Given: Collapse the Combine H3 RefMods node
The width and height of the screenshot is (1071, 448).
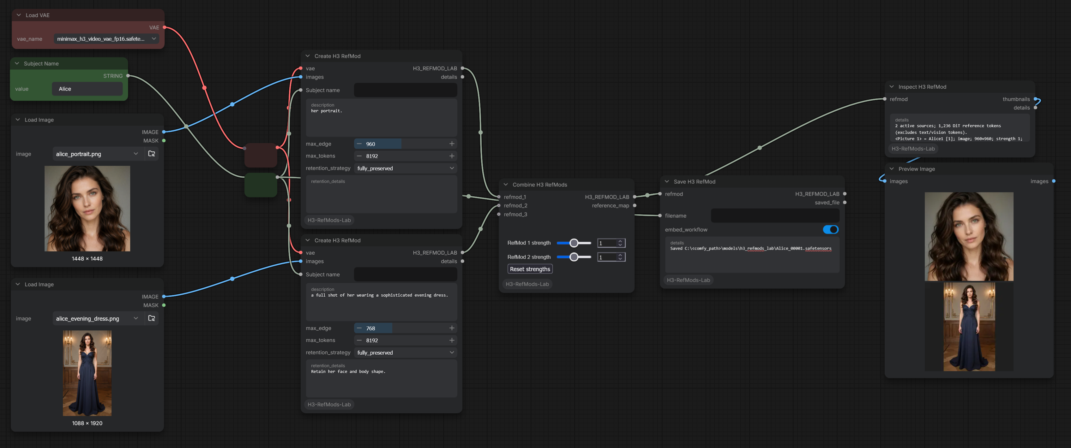Looking at the screenshot, I should pos(506,184).
